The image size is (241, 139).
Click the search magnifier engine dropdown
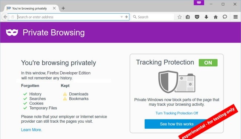[x=135, y=17]
